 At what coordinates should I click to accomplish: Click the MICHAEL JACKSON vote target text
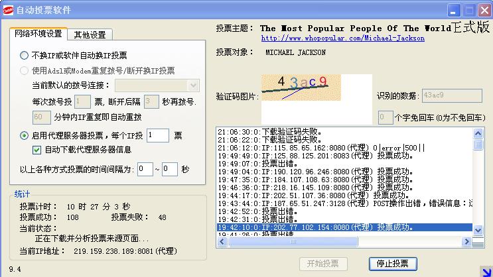tap(295, 52)
